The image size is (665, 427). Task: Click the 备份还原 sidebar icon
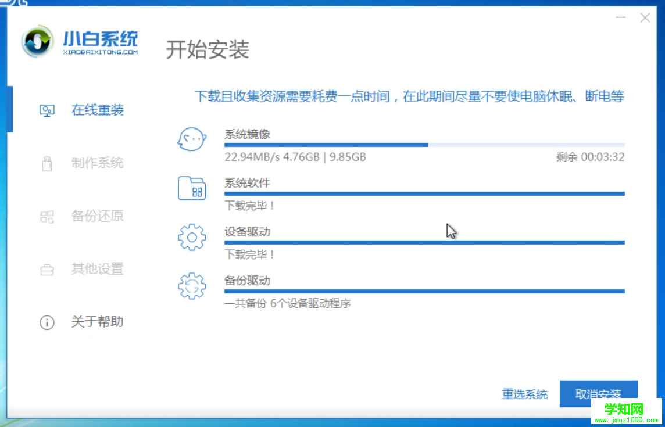47,216
